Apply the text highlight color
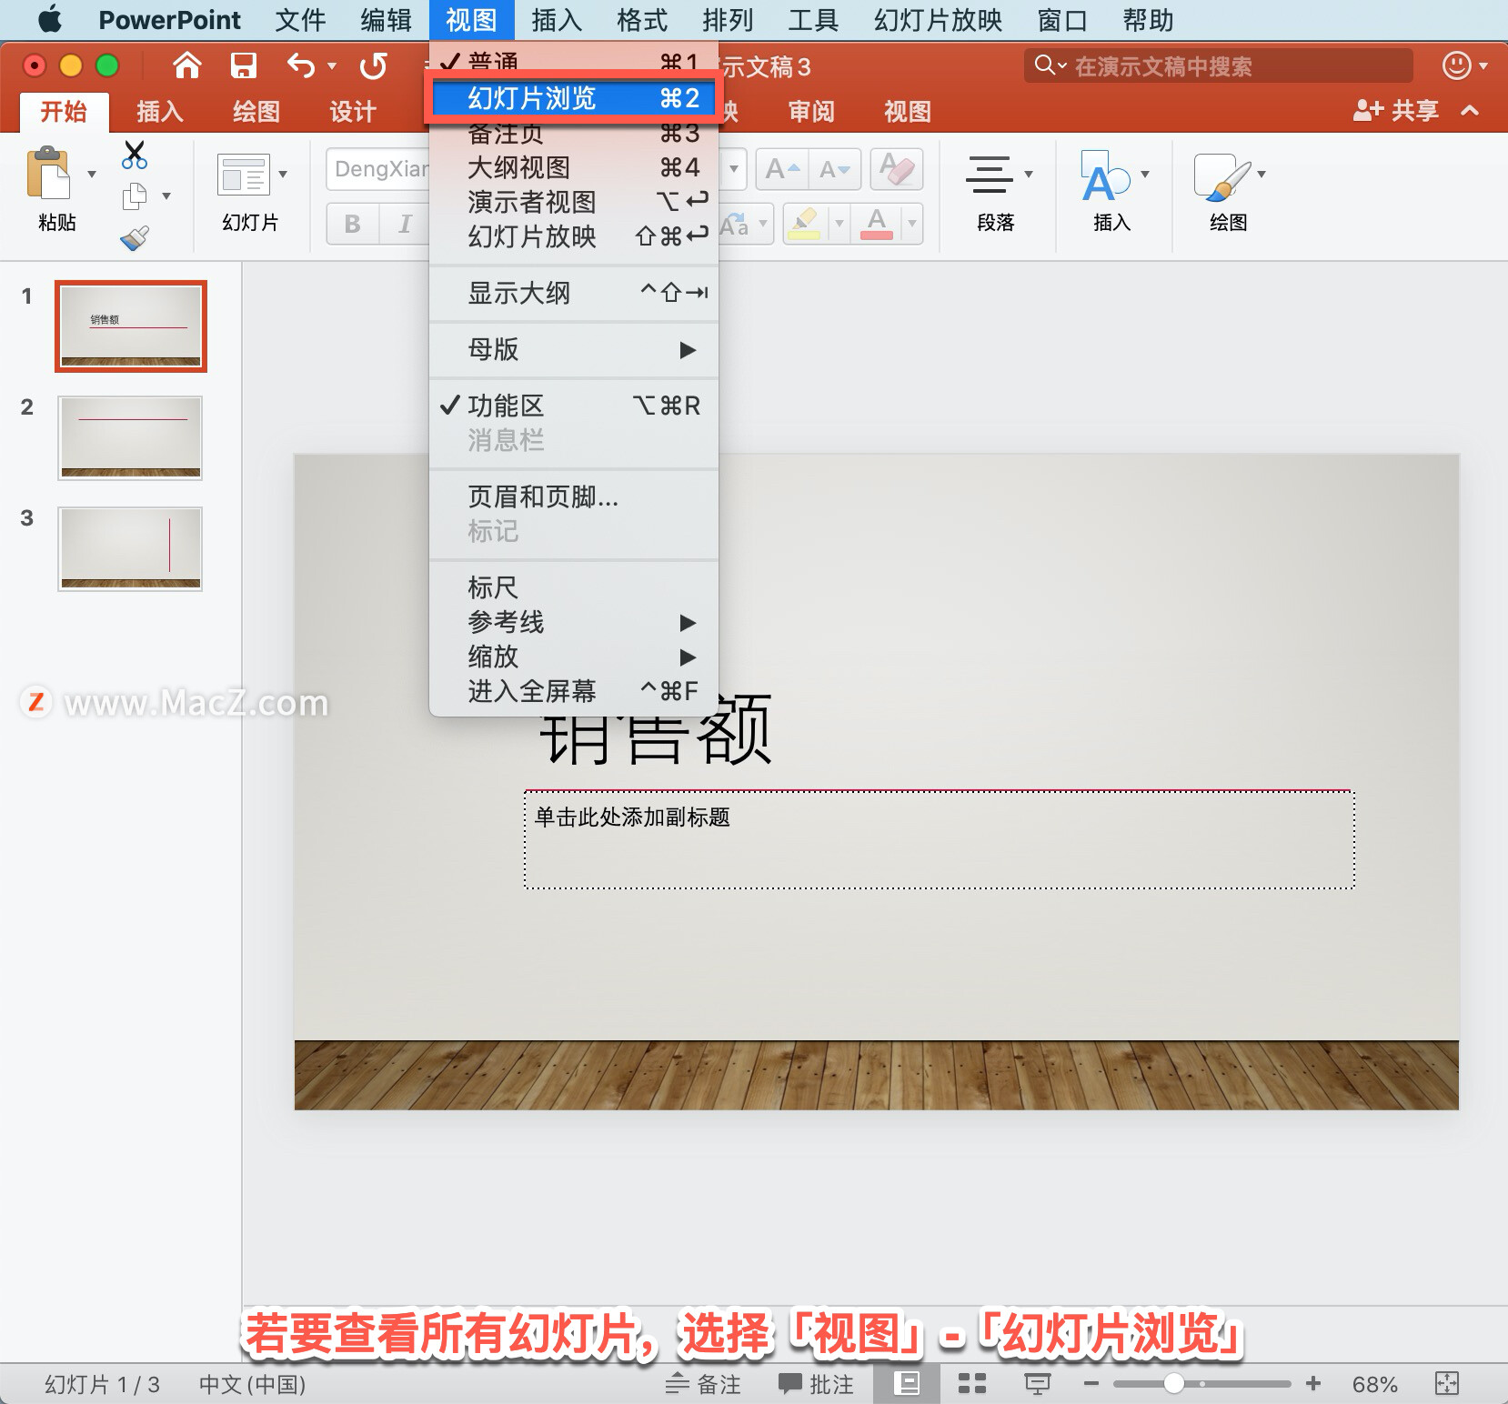1508x1404 pixels. point(803,223)
